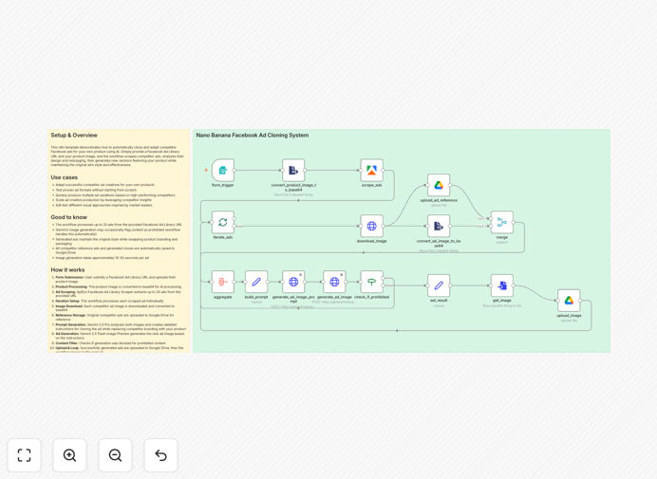The width and height of the screenshot is (657, 479).
Task: Click the form_trigger output connector dot
Action: pos(235,170)
